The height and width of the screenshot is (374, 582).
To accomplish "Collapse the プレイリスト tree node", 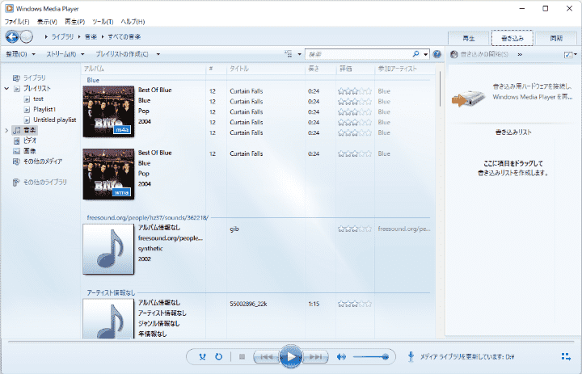I will pos(6,88).
